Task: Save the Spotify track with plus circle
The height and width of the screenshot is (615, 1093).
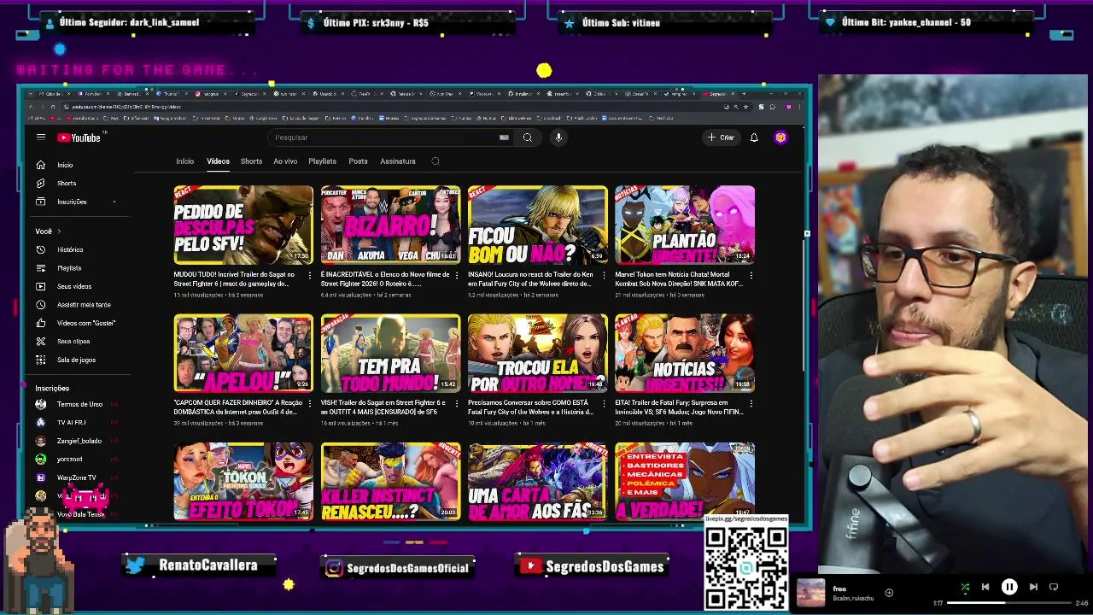Action: pos(889,593)
